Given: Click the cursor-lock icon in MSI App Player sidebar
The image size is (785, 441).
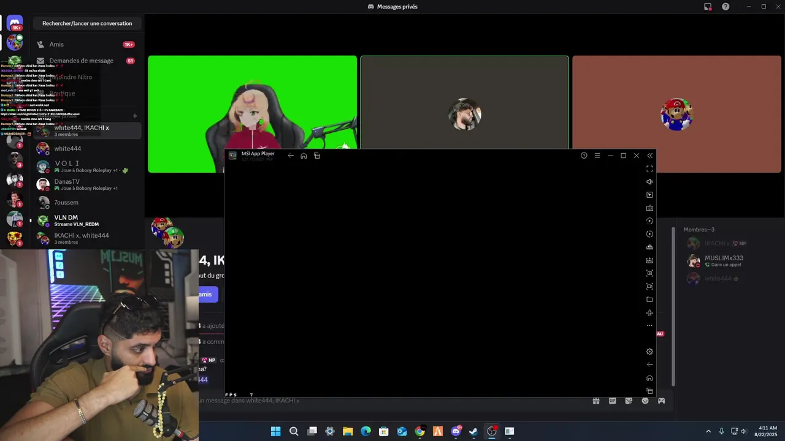Looking at the screenshot, I should (649, 195).
